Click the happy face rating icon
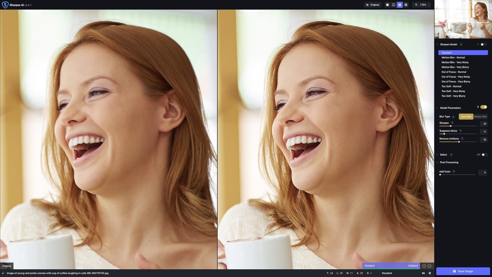The image size is (492, 277). pyautogui.click(x=424, y=266)
